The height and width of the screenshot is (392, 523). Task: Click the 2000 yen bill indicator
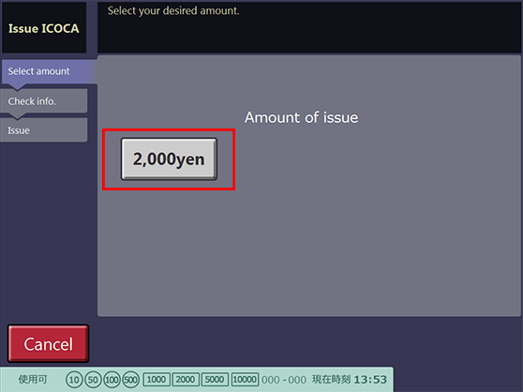[186, 379]
